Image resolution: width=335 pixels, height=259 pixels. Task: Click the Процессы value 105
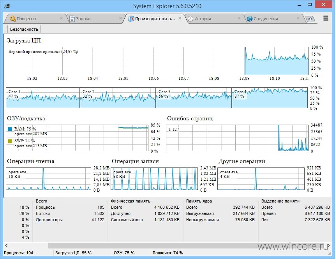tap(101, 207)
